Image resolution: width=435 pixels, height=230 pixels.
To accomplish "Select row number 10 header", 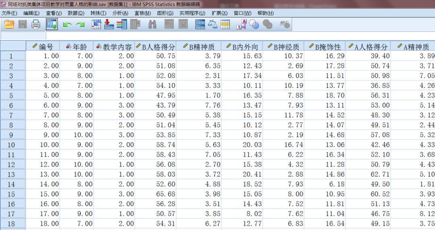I will tap(11, 145).
